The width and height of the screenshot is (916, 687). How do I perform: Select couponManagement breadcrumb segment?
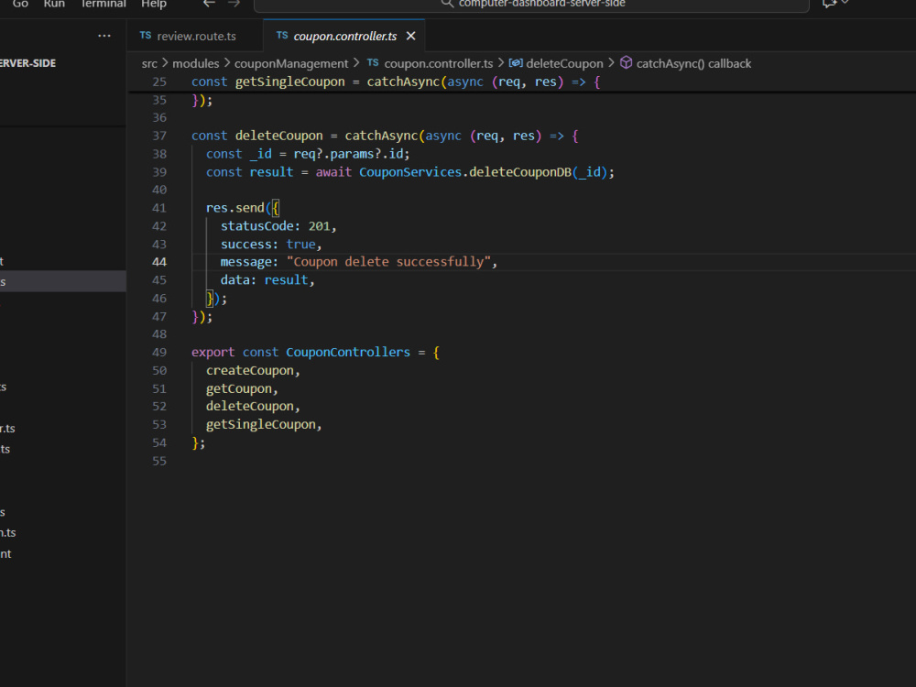pos(291,64)
